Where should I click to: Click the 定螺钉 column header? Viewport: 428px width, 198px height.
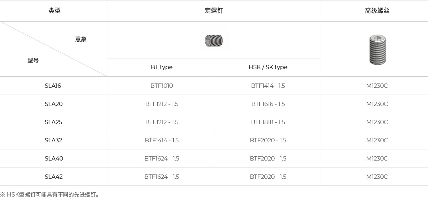pyautogui.click(x=214, y=11)
